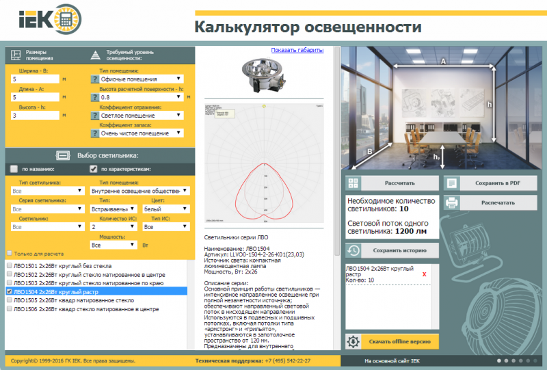Click the IEK calculator logo

[50, 19]
